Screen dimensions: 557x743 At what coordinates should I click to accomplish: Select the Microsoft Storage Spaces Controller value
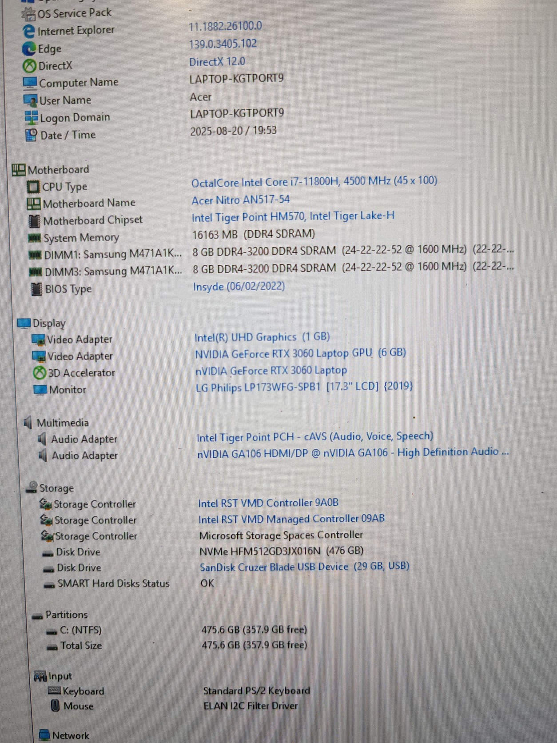[x=281, y=535]
